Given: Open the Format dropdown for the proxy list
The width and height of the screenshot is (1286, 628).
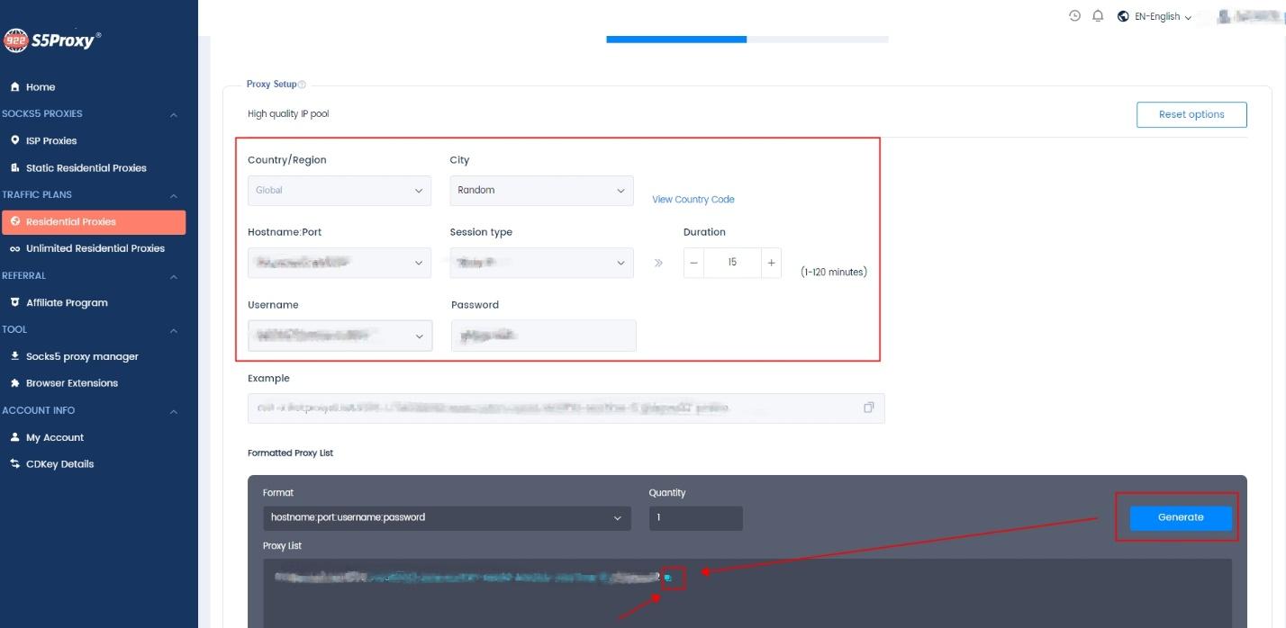Looking at the screenshot, I should pyautogui.click(x=446, y=517).
